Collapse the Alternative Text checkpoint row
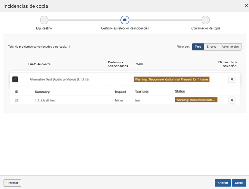The image size is (249, 189). (15, 79)
